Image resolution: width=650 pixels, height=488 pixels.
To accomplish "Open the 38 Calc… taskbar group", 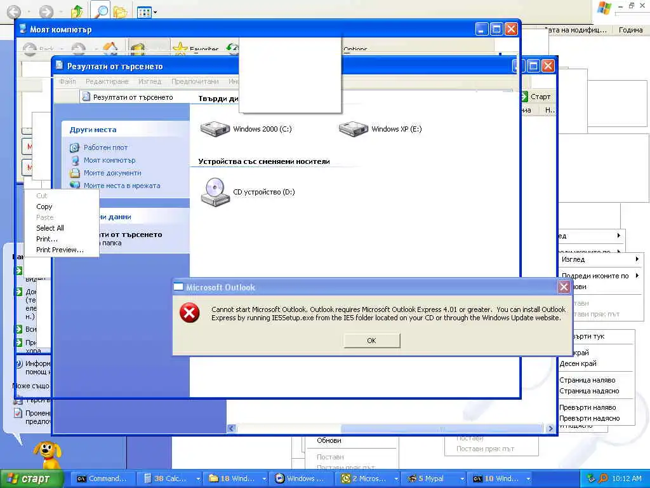I will pos(166,479).
